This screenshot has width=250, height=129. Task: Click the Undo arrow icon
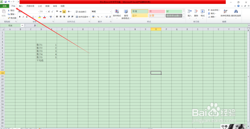tap(9, 2)
